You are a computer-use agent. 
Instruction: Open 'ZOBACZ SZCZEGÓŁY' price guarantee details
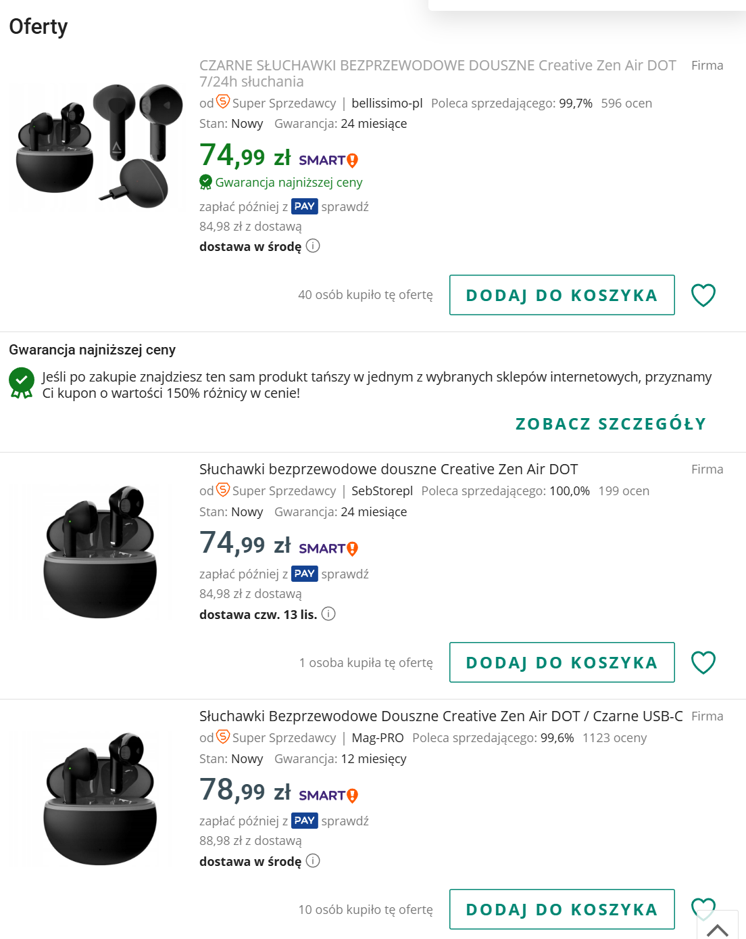(610, 424)
